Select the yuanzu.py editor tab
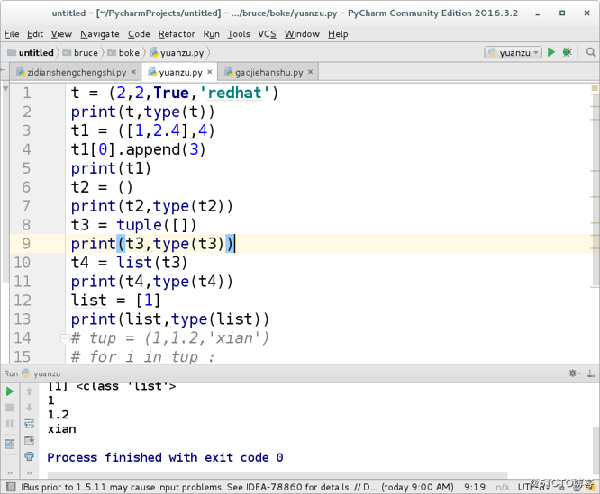 [180, 72]
